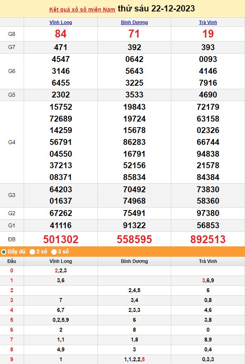This screenshot has width=245, height=364.
Task: Click the G8 result 19
Action: coord(208,34)
